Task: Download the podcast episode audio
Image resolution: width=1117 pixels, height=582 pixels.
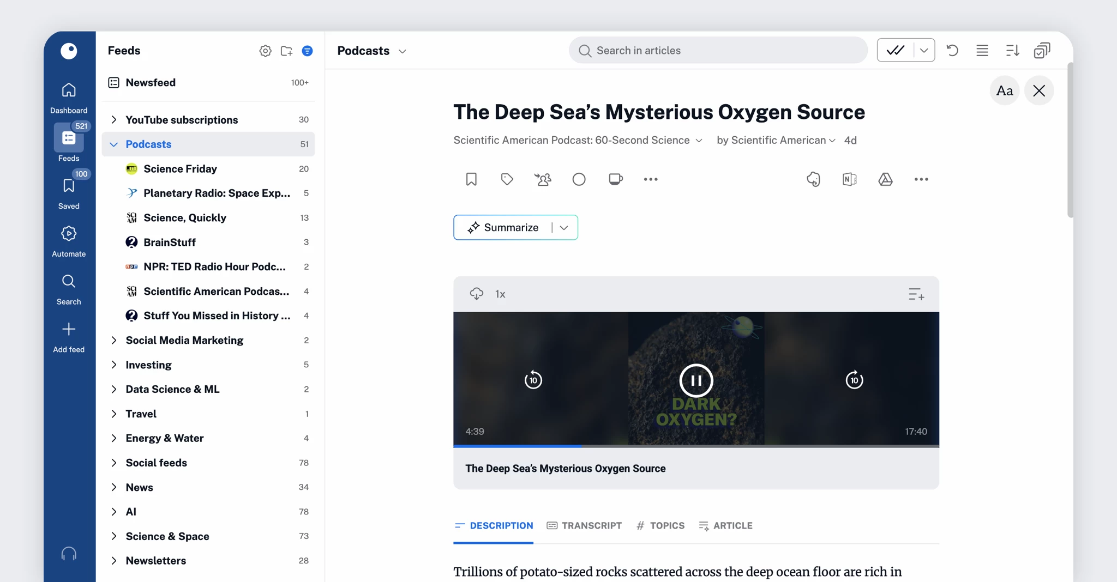Action: (476, 294)
